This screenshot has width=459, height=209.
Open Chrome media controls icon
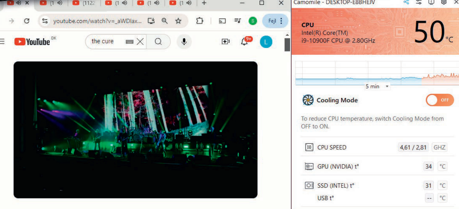pyautogui.click(x=238, y=21)
